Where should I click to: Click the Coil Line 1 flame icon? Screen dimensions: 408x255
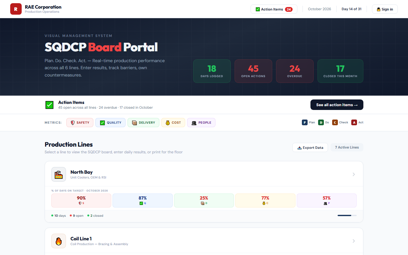tap(59, 241)
